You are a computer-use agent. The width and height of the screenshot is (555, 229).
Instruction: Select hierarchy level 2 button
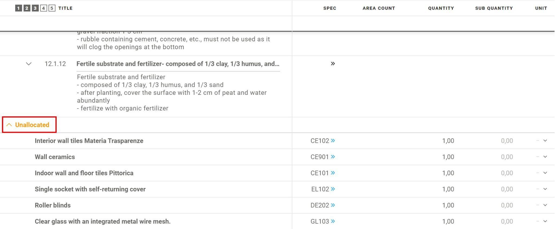[x=27, y=8]
